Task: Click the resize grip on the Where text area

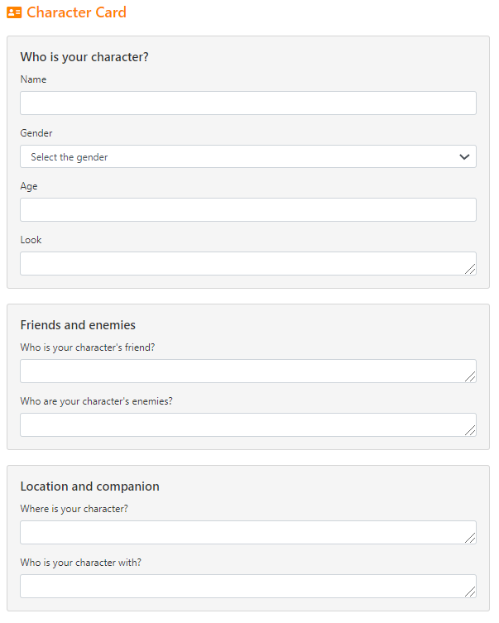Action: [x=470, y=539]
